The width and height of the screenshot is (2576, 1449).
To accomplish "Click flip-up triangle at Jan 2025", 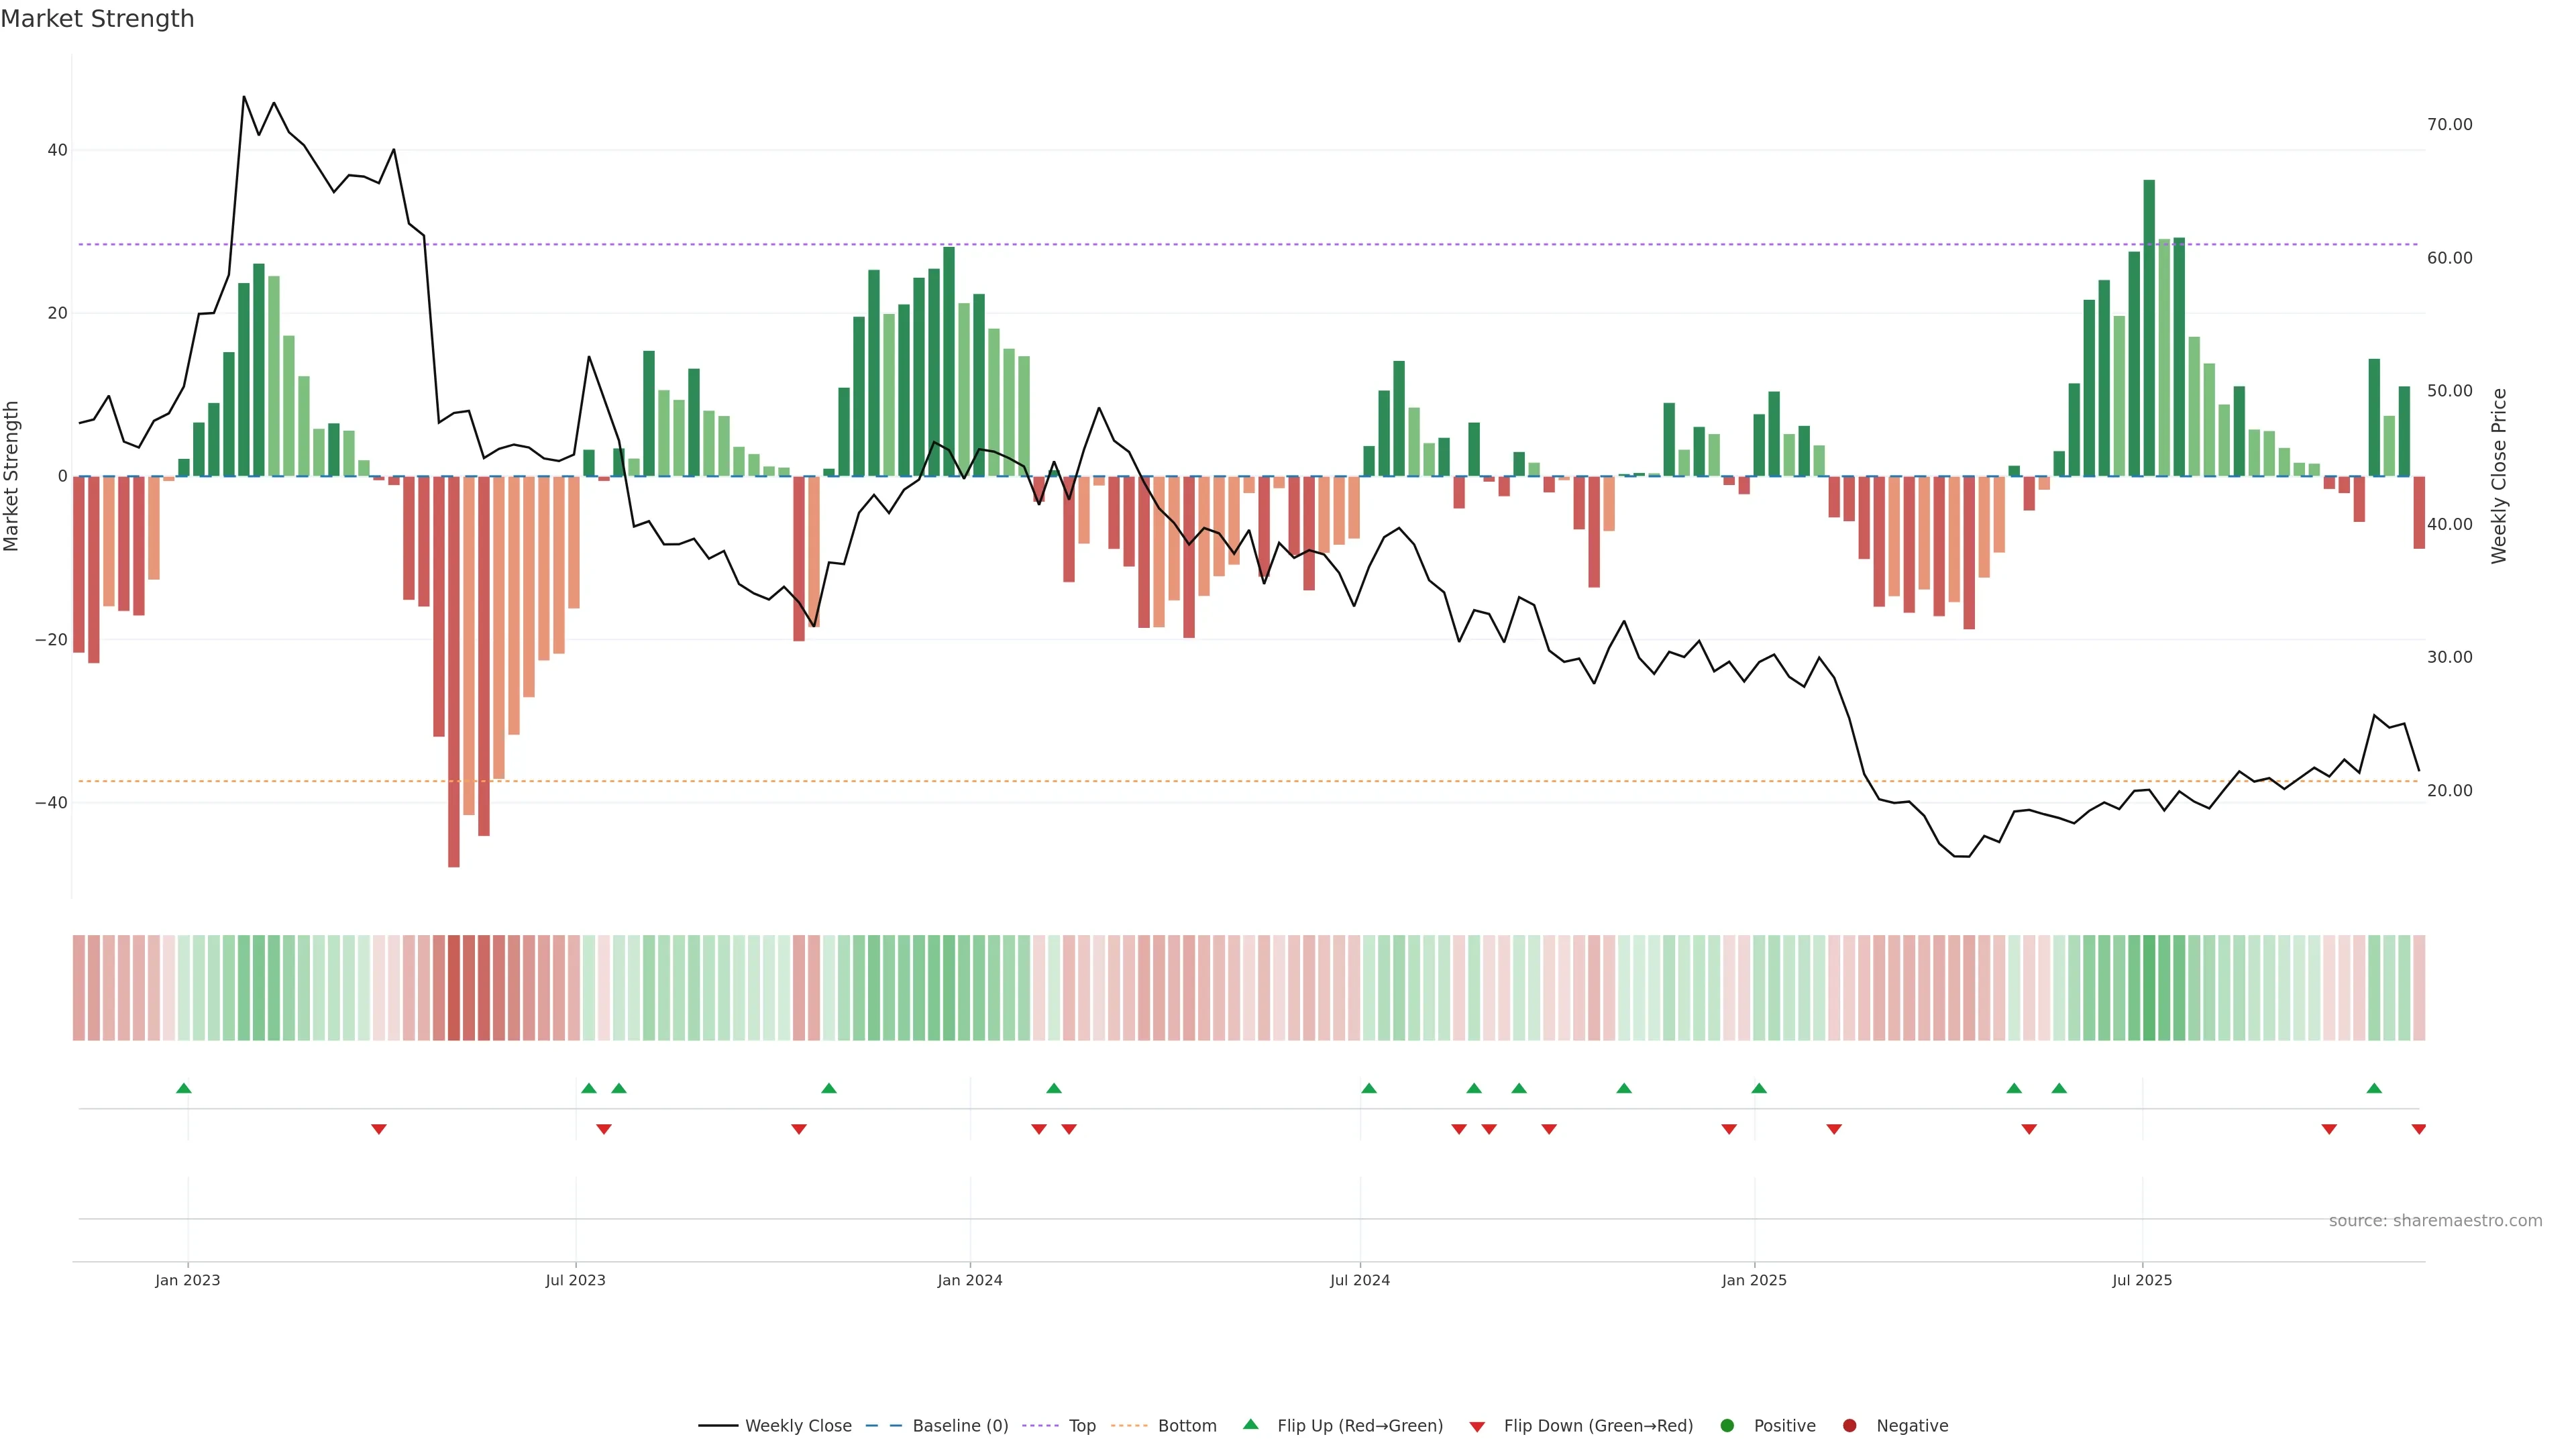I will click(x=1759, y=1088).
